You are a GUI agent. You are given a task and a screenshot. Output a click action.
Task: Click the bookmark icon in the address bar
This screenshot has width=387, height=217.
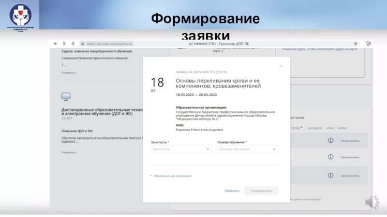tap(356, 43)
